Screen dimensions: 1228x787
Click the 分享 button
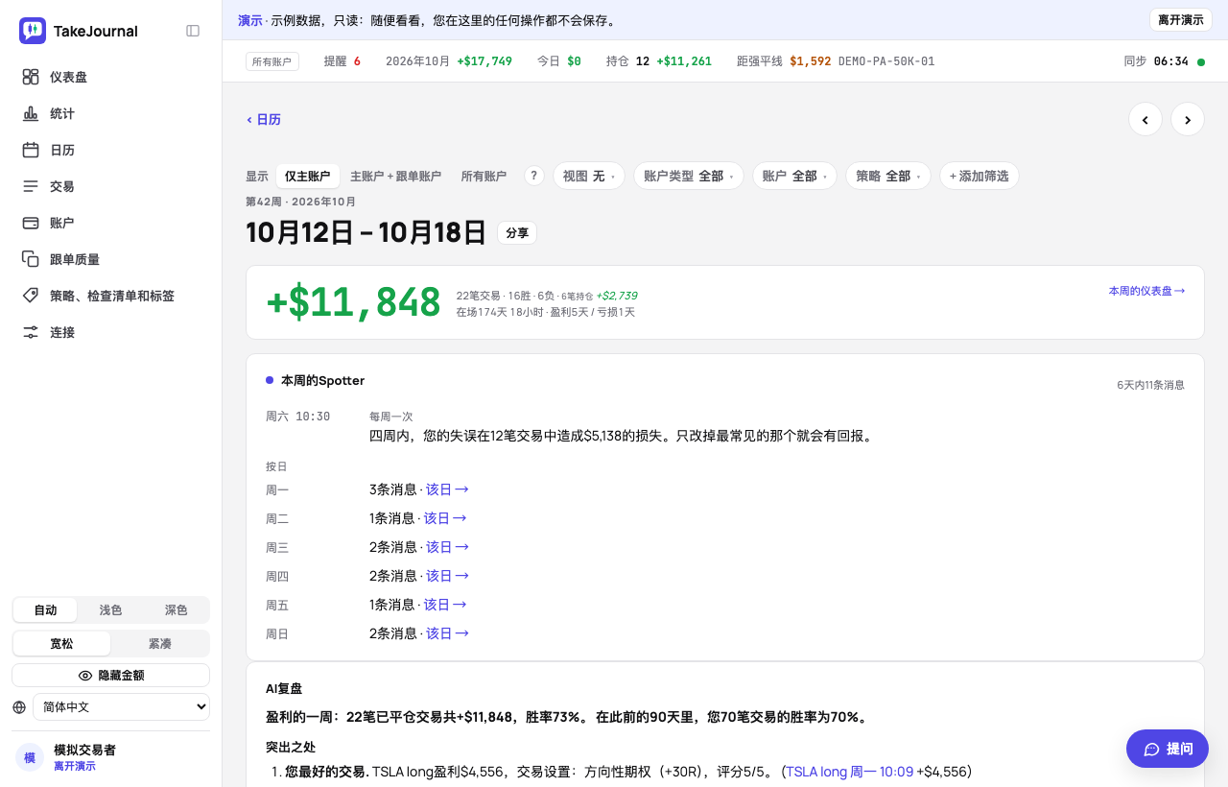click(x=517, y=233)
